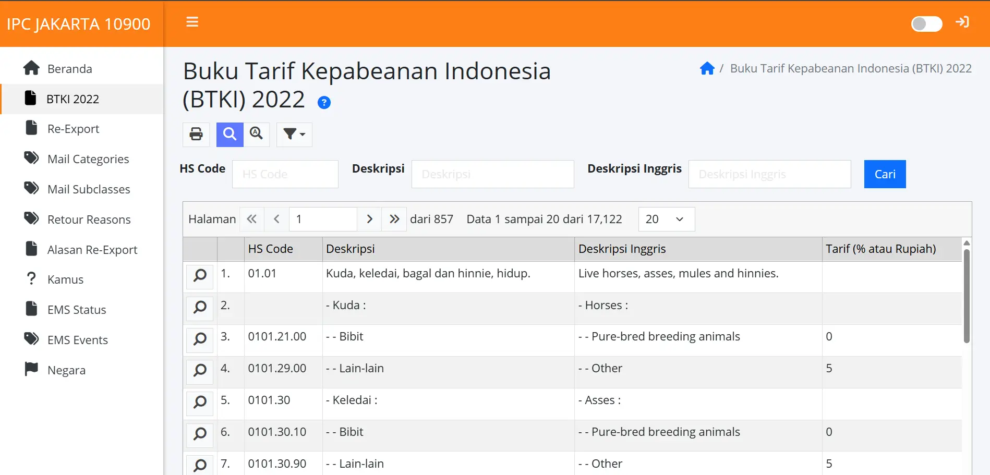View details of row 7 magnifier
Viewport: 990px width, 475px height.
(x=200, y=465)
